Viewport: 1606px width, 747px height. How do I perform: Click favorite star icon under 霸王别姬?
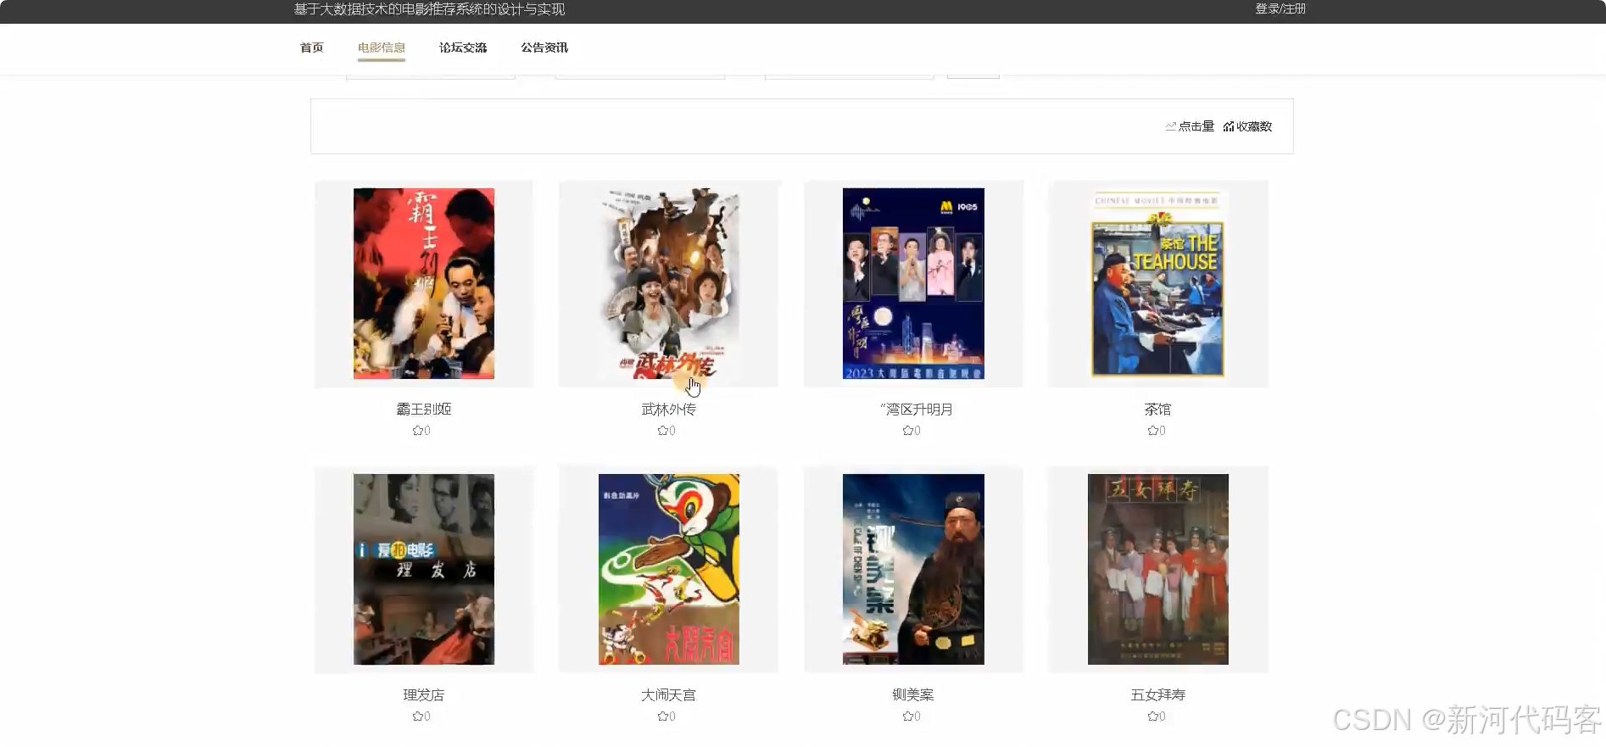tap(417, 431)
